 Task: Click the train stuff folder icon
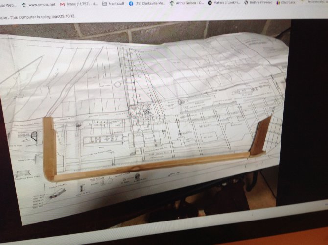(105, 4)
